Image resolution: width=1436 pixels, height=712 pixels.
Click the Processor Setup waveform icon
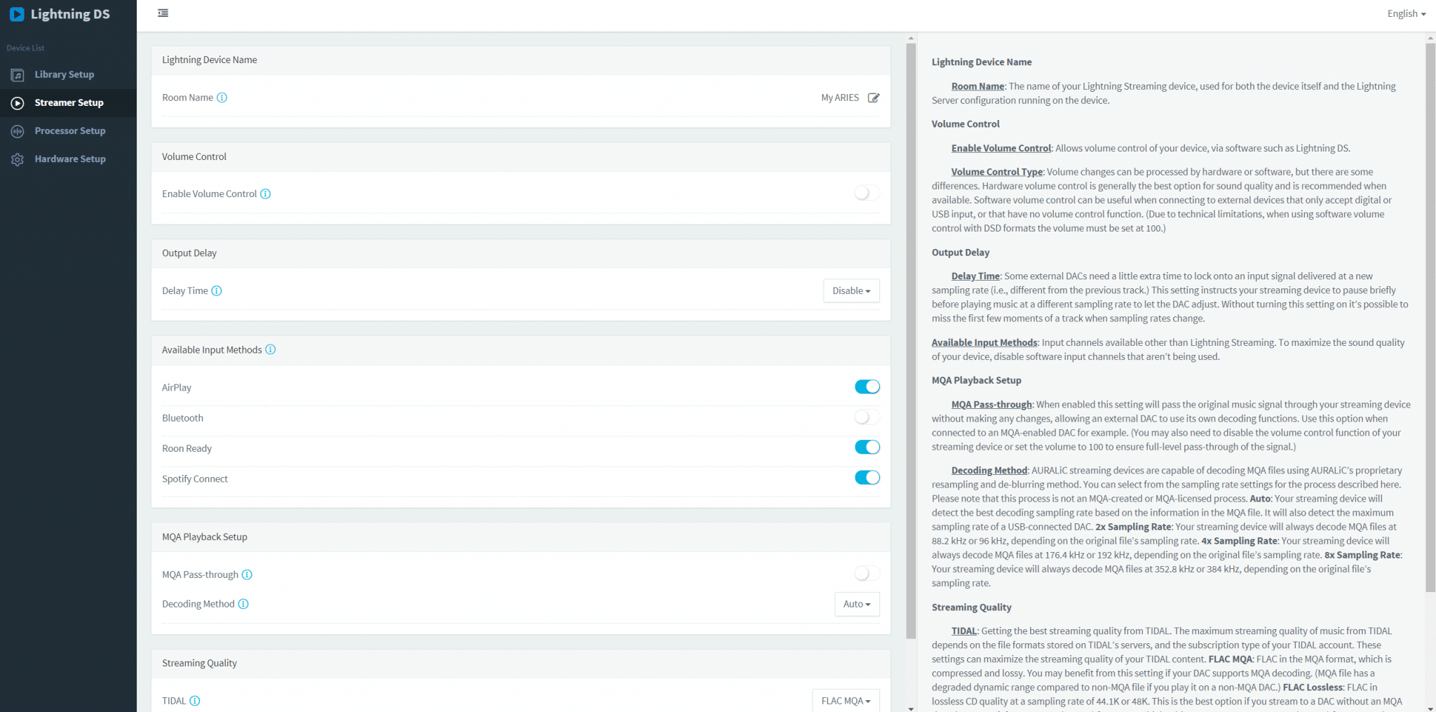point(18,131)
